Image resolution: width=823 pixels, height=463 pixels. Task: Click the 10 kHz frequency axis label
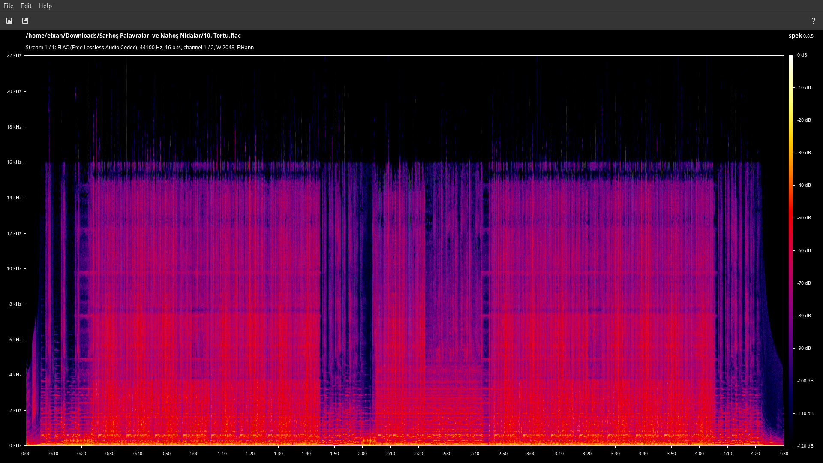click(14, 268)
